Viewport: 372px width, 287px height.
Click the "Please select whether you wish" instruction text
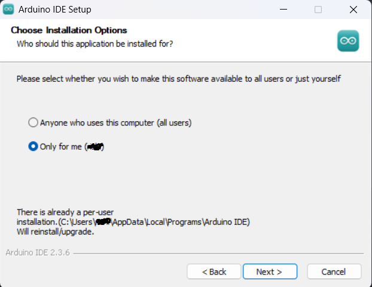(178, 78)
